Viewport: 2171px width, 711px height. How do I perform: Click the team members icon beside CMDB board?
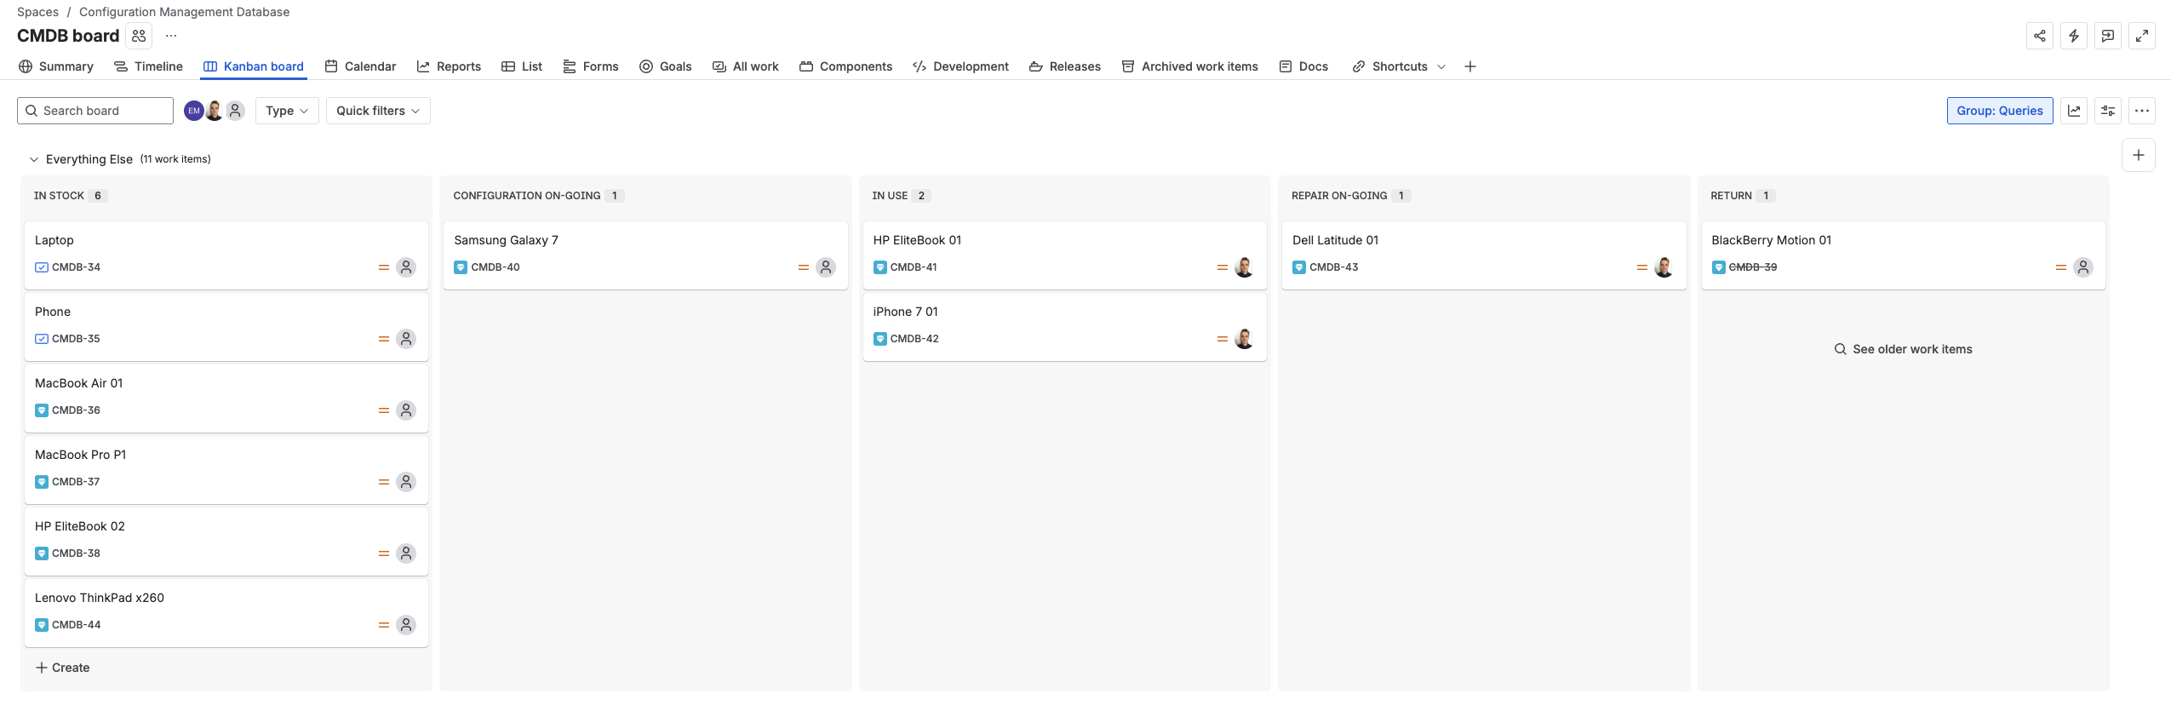pos(139,36)
